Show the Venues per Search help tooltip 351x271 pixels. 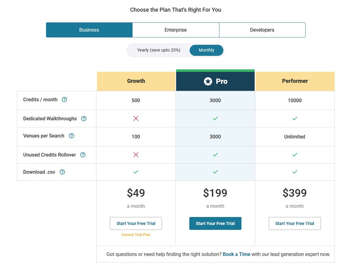[71, 136]
